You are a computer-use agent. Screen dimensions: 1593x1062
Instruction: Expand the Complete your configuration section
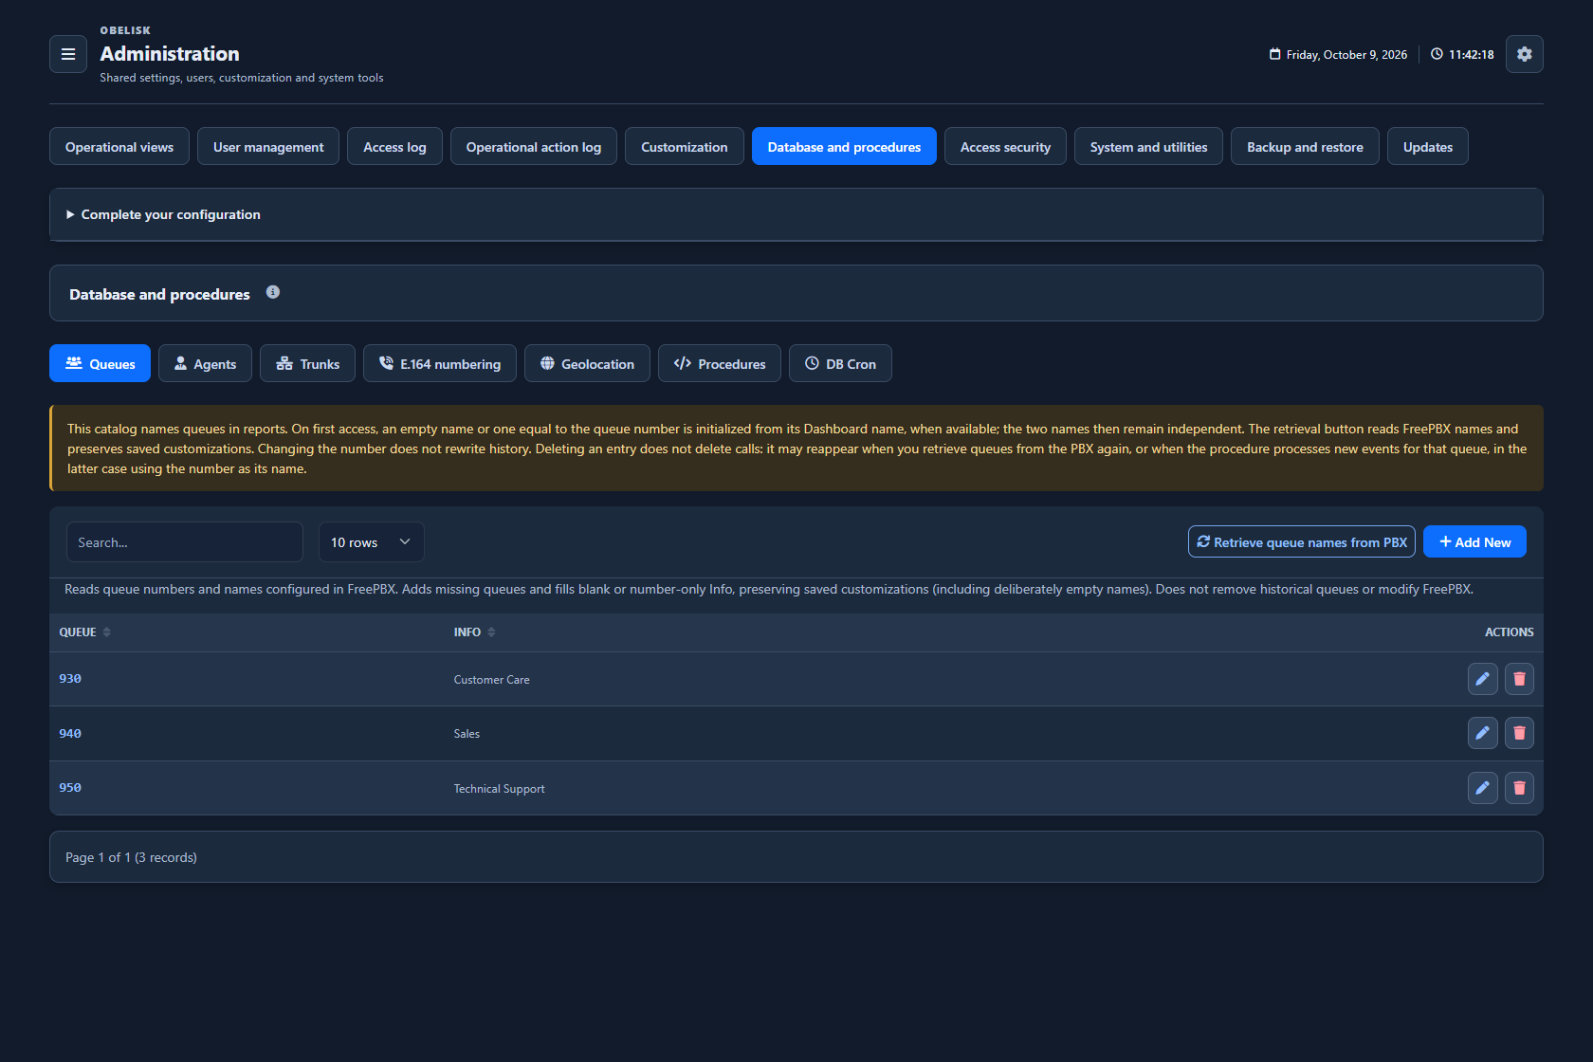pyautogui.click(x=796, y=214)
